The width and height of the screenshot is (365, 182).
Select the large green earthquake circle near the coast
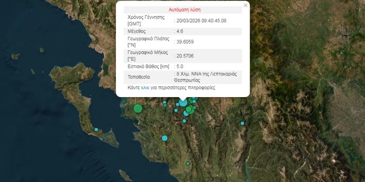138,108
